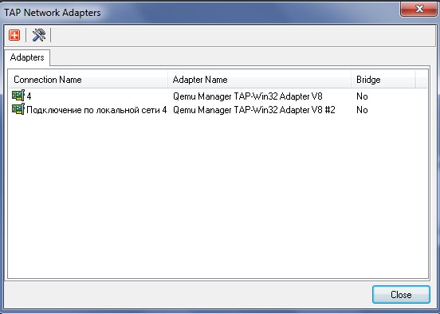Select network card icon beside Подключение по локальной сети 4
This screenshot has height=314, width=440.
18,109
